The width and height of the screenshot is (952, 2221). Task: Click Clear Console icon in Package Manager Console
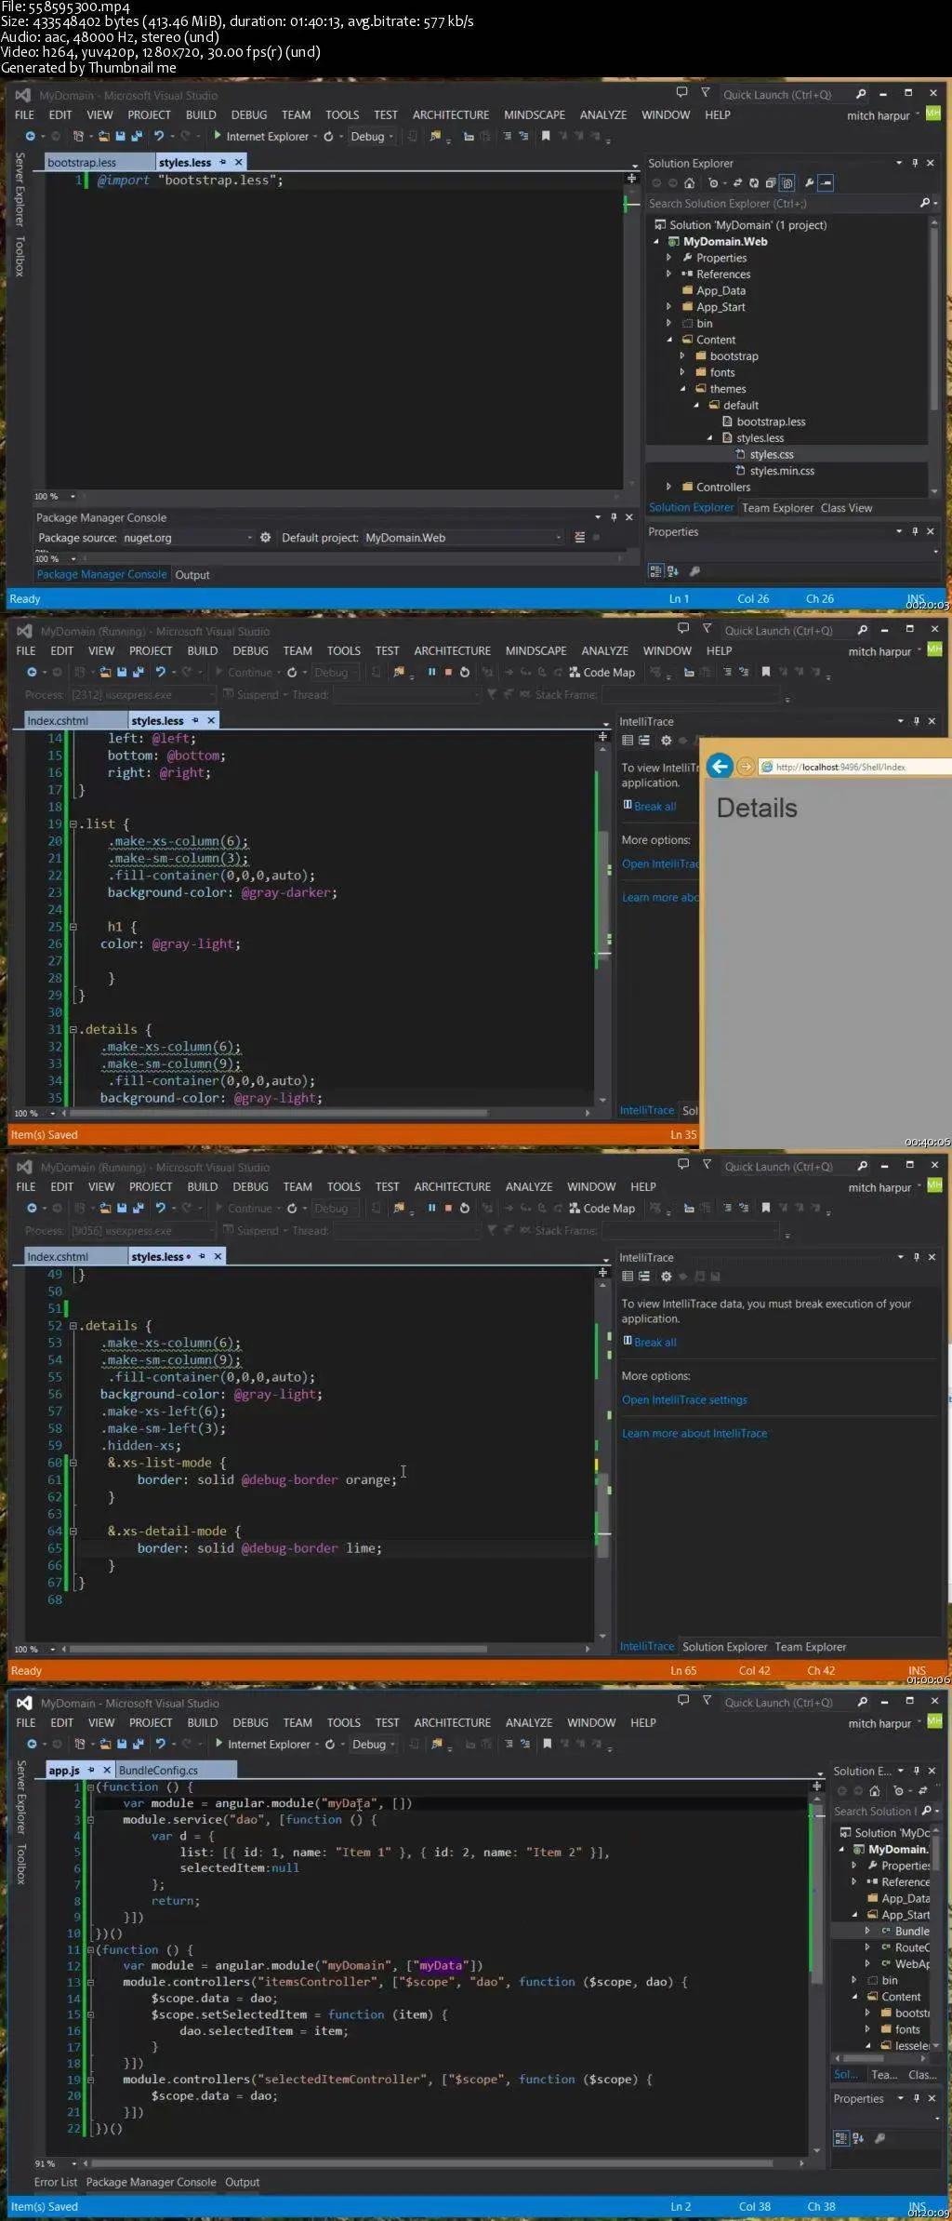579,538
